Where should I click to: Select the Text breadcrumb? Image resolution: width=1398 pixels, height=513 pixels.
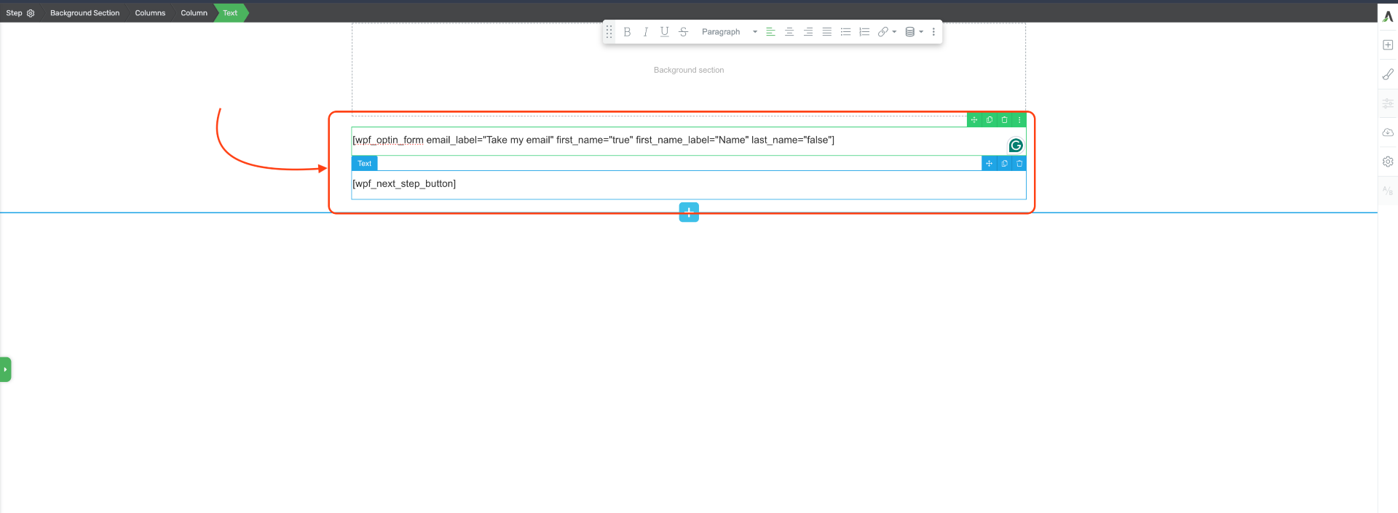(230, 13)
